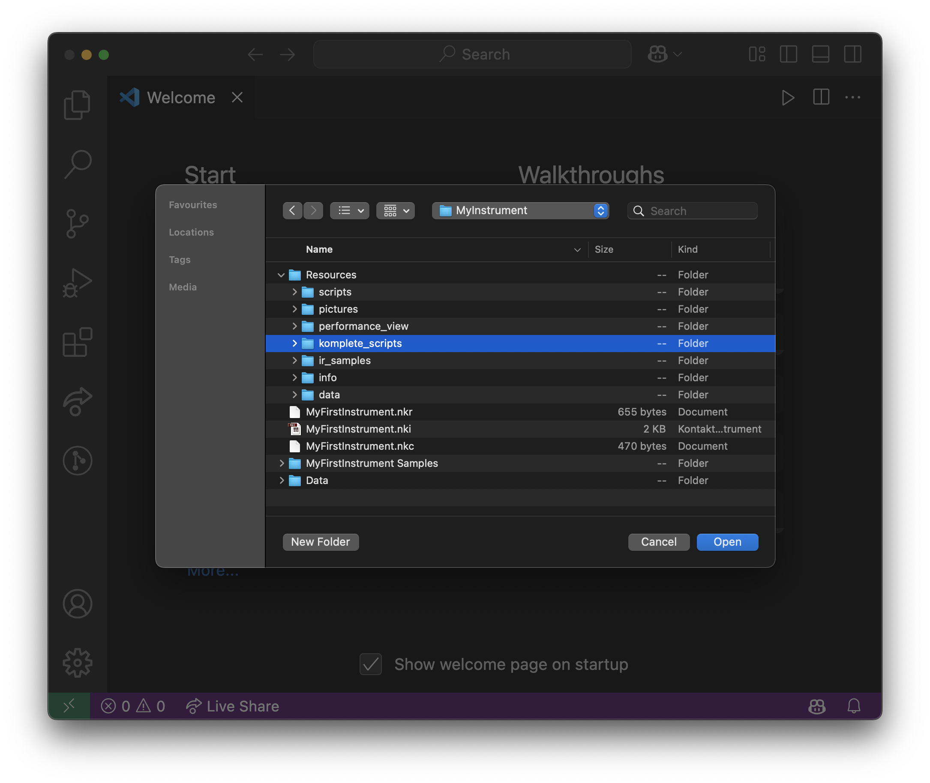Image resolution: width=930 pixels, height=783 pixels.
Task: Click Cancel in the file dialog
Action: pyautogui.click(x=659, y=541)
